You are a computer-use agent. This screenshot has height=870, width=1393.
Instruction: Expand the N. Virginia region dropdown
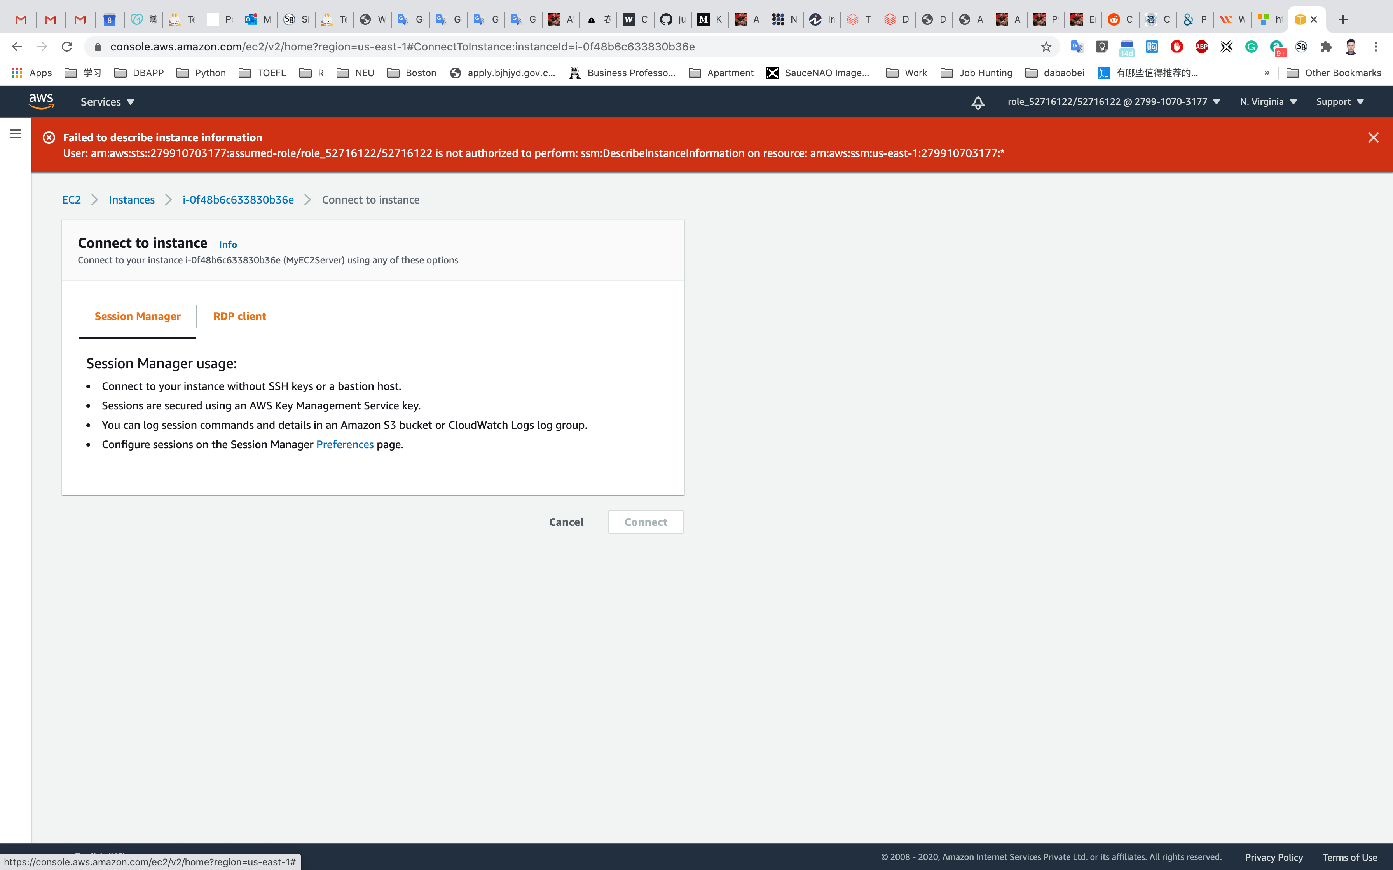coord(1267,102)
